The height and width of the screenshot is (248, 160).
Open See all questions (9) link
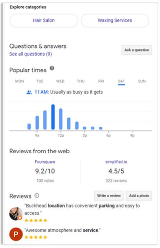coord(31,54)
